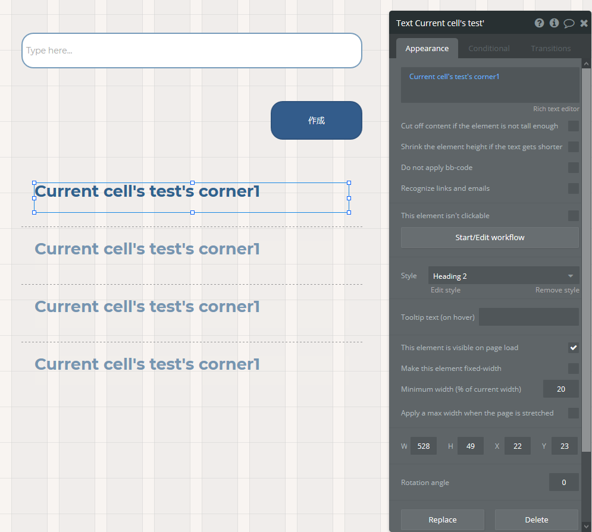The height and width of the screenshot is (532, 592).
Task: Select the 作成 button on canvas
Action: point(317,120)
